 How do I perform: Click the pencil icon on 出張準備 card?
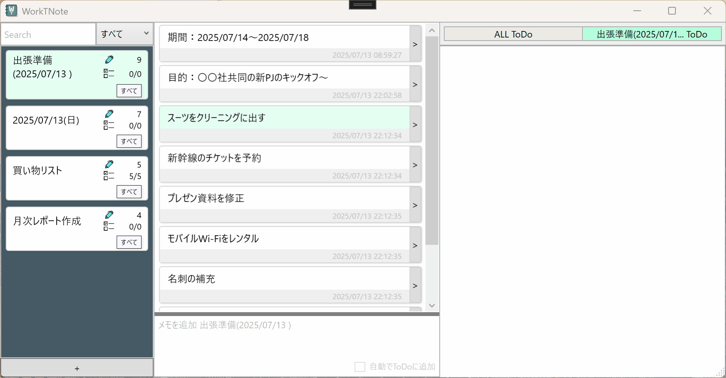coord(109,60)
